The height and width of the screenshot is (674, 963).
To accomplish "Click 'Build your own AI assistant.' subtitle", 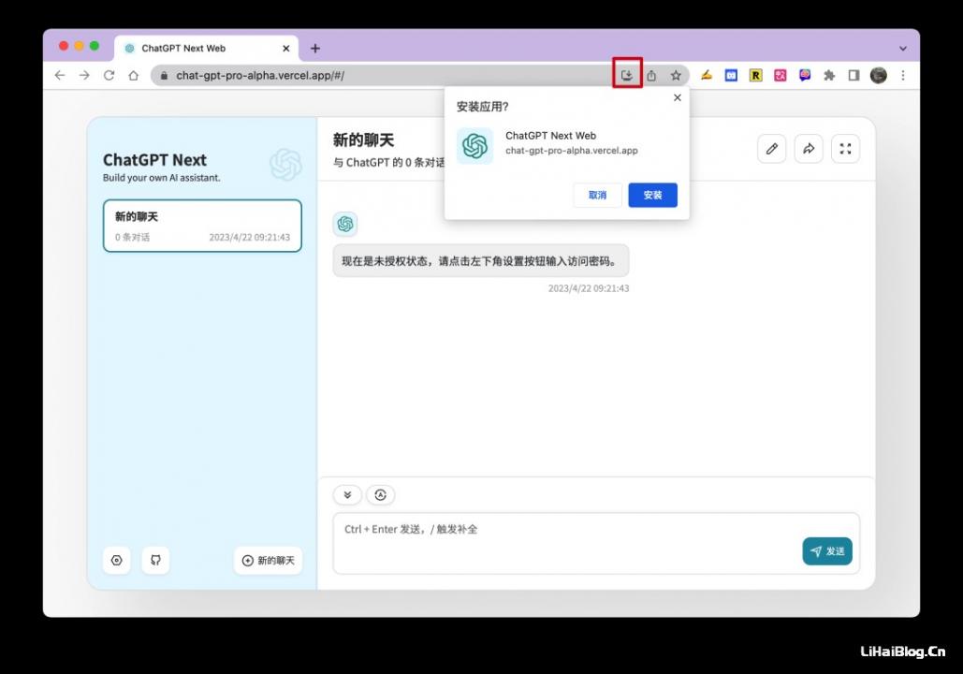I will click(x=162, y=178).
